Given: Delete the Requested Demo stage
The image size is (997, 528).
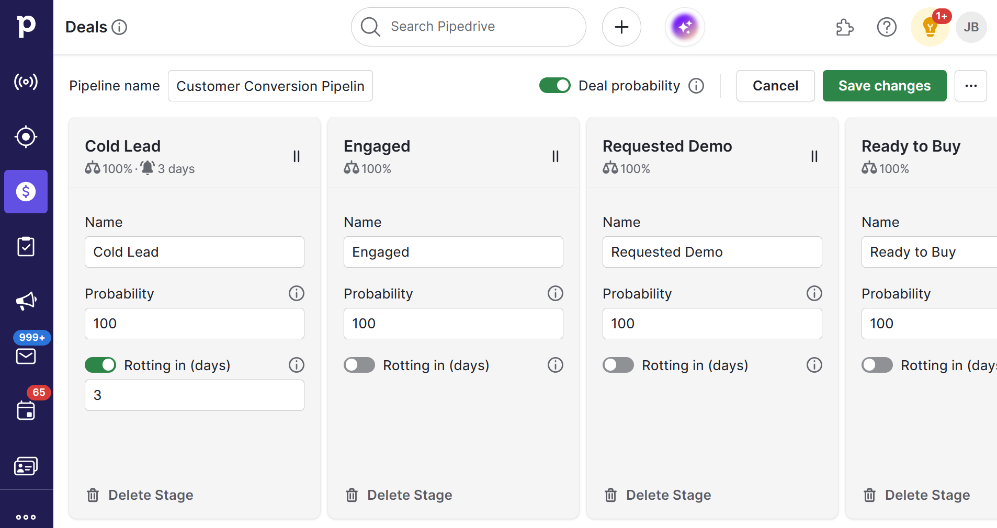Looking at the screenshot, I should coord(658,495).
